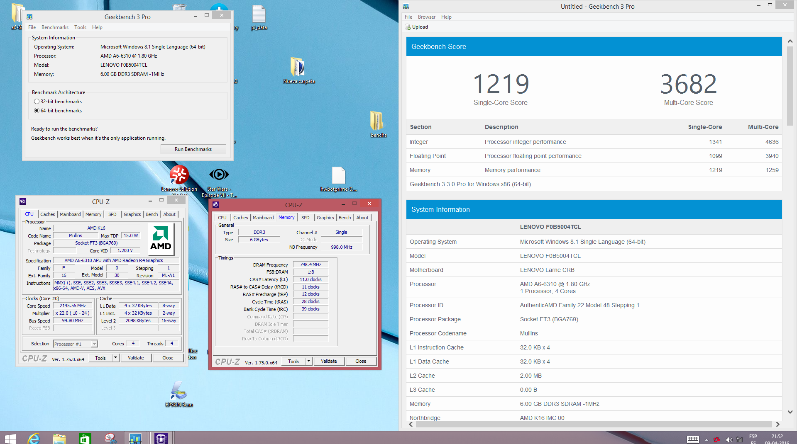Viewport: 797px width, 444px height.
Task: Select the Floating Point row in results
Action: (594, 156)
